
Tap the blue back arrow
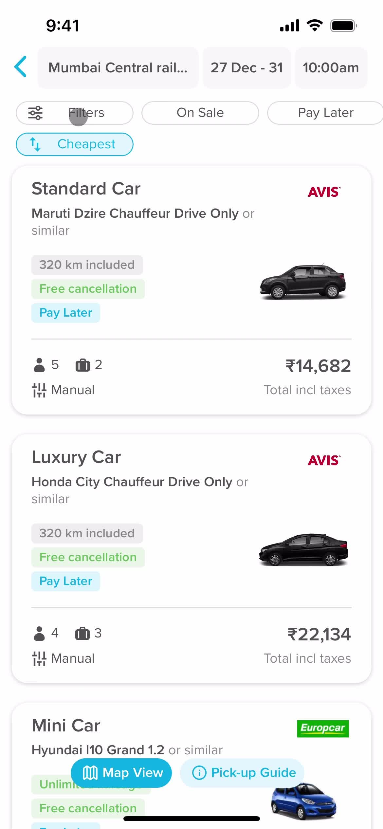20,66
